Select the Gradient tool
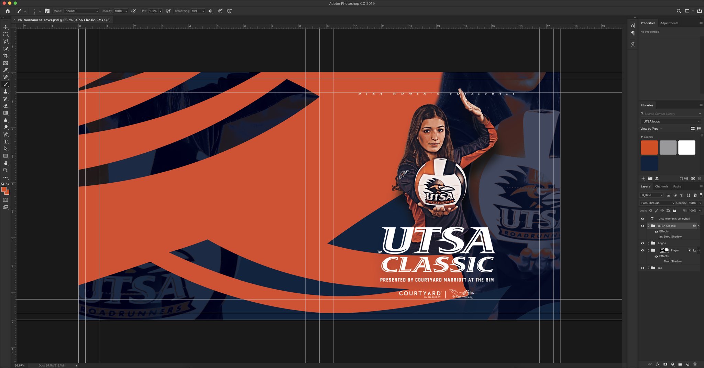 pyautogui.click(x=5, y=113)
